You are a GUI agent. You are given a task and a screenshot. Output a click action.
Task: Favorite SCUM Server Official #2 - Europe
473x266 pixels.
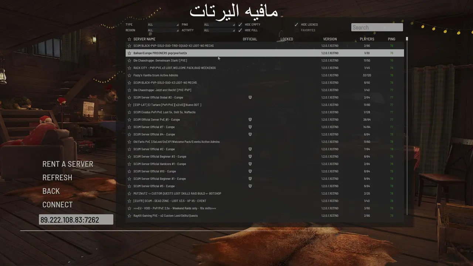tap(129, 149)
